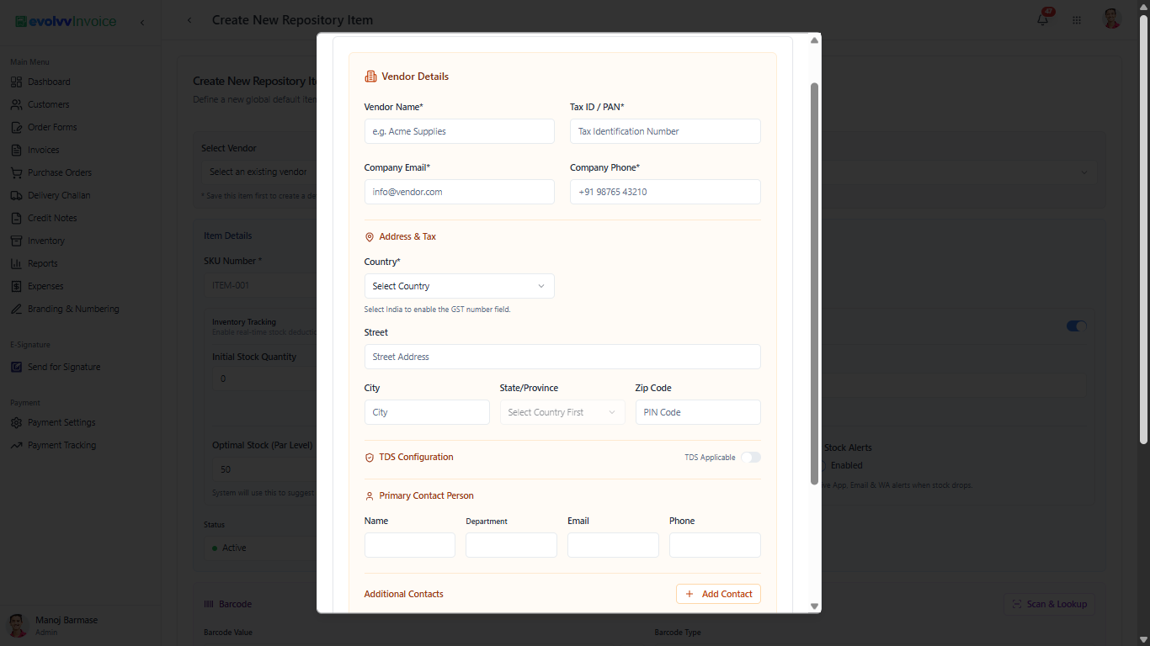This screenshot has height=646, width=1150.
Task: Click the Branding & Numbering pen icon
Action: 16,309
